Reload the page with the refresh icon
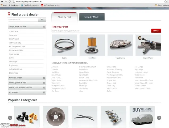Viewport: 169px width, 128px height. pyautogui.click(x=10, y=2)
